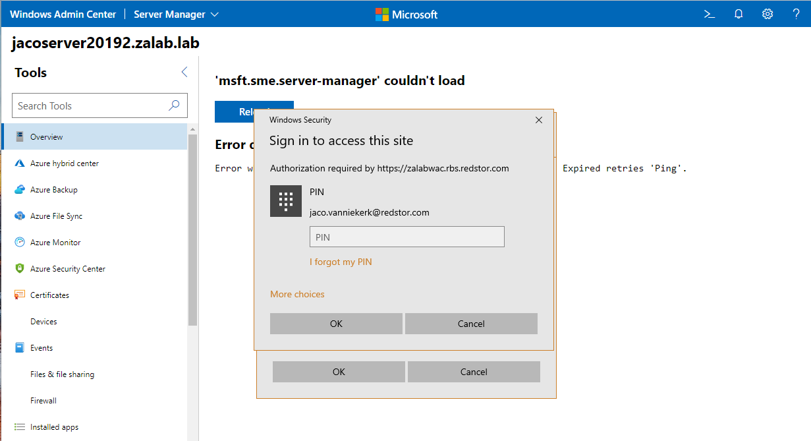Open Azure hybrid center tool

[95, 163]
